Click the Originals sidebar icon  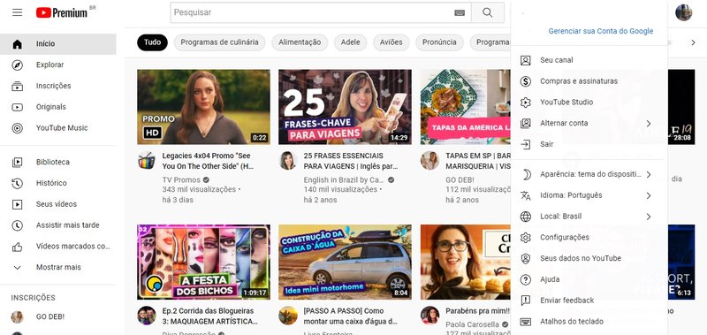pos(17,107)
